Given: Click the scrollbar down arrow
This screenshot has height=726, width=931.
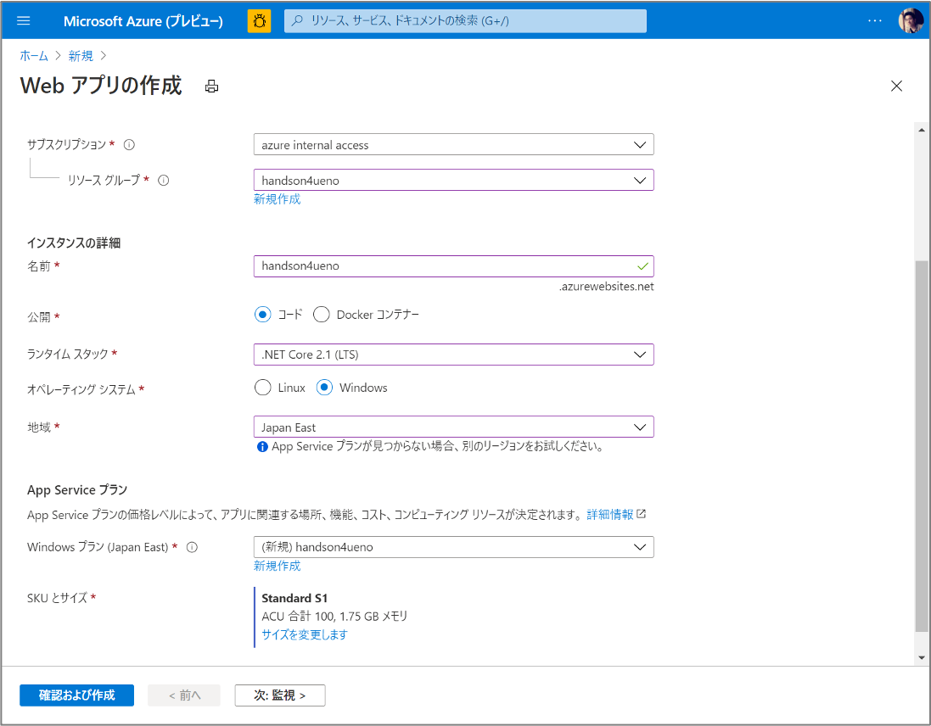Looking at the screenshot, I should 921,657.
